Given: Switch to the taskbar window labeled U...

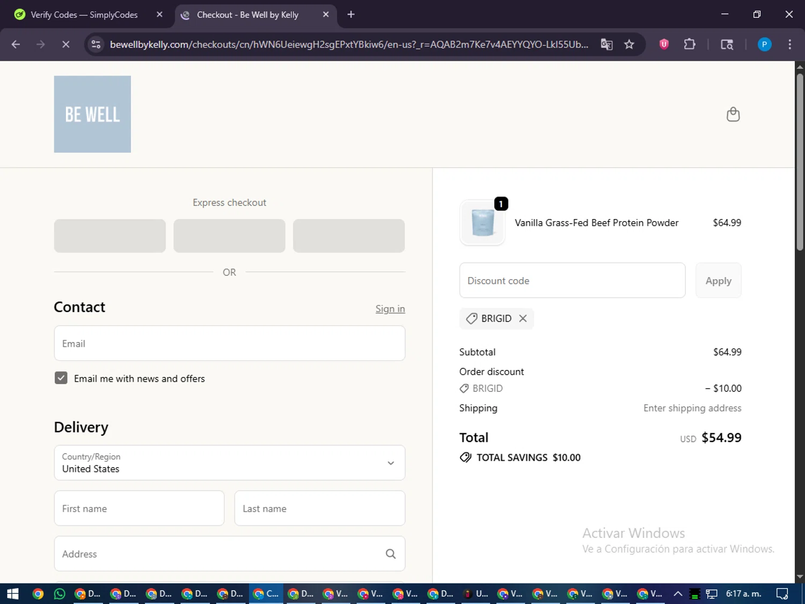Looking at the screenshot, I should click(x=476, y=594).
